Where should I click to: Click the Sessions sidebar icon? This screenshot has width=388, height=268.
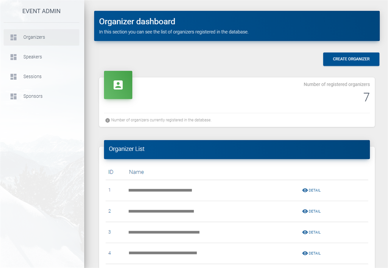click(14, 76)
